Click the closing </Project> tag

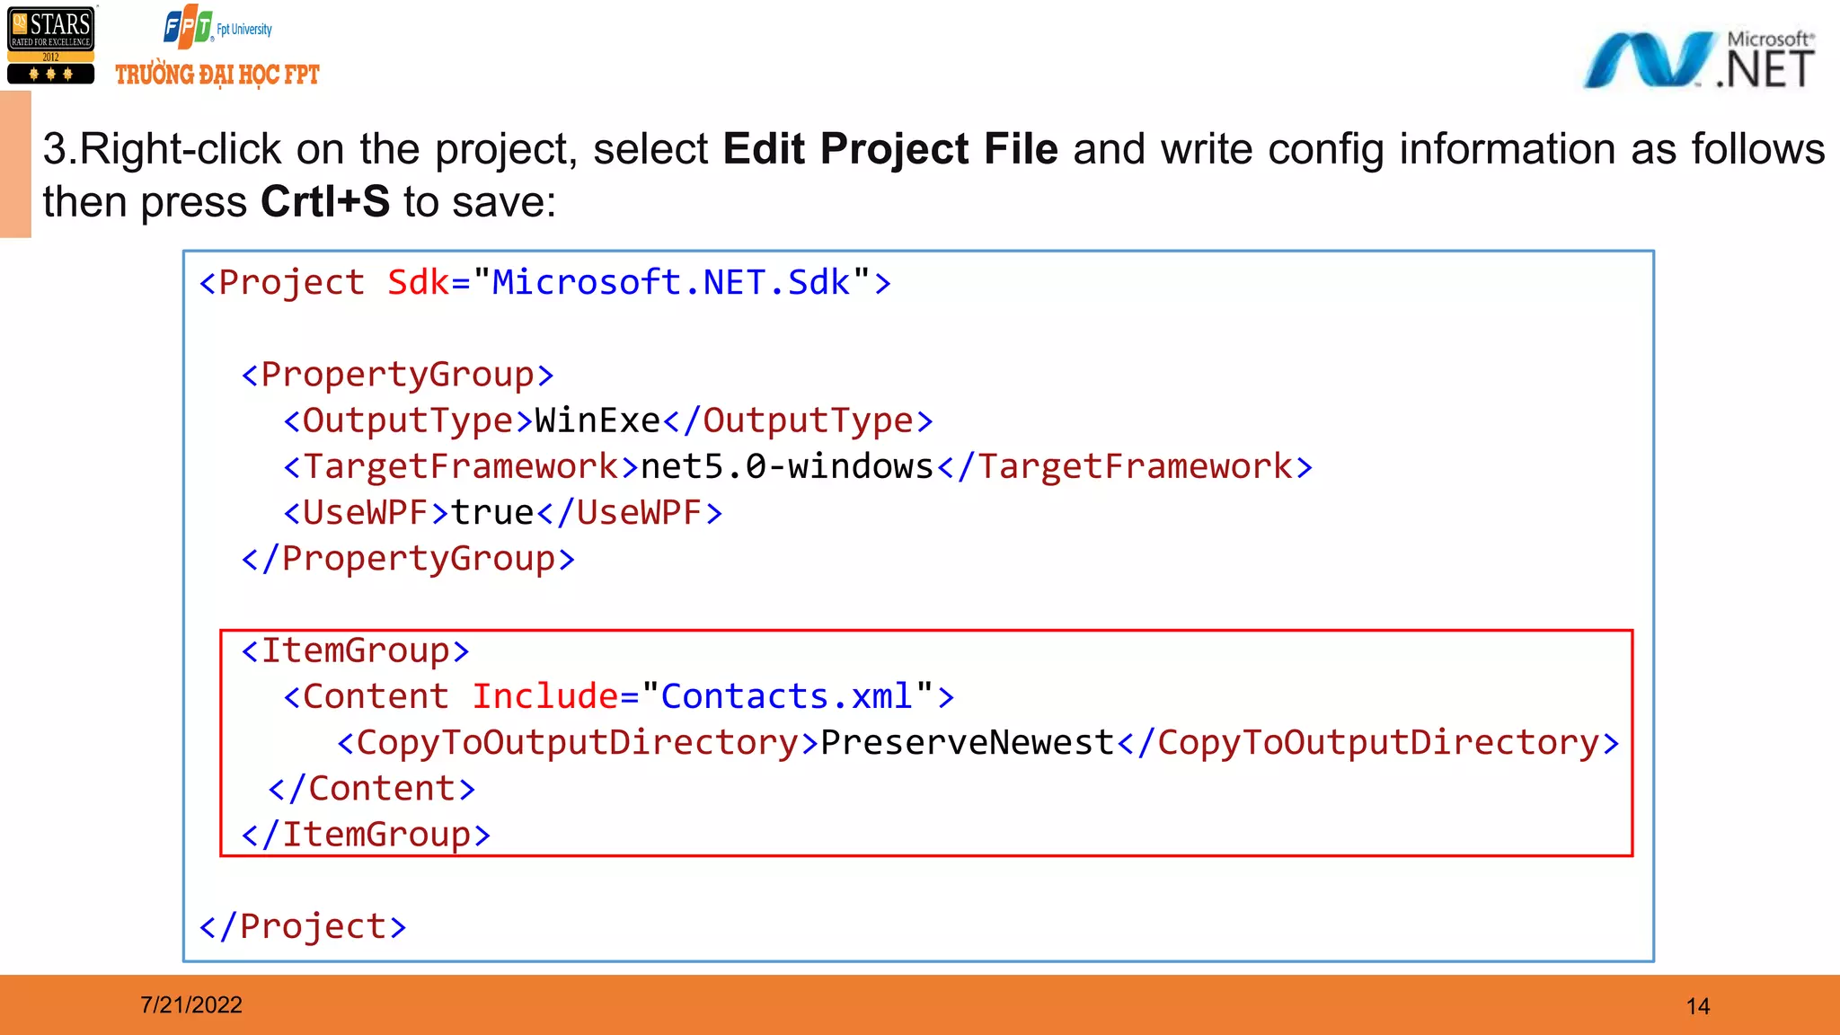pyautogui.click(x=303, y=926)
